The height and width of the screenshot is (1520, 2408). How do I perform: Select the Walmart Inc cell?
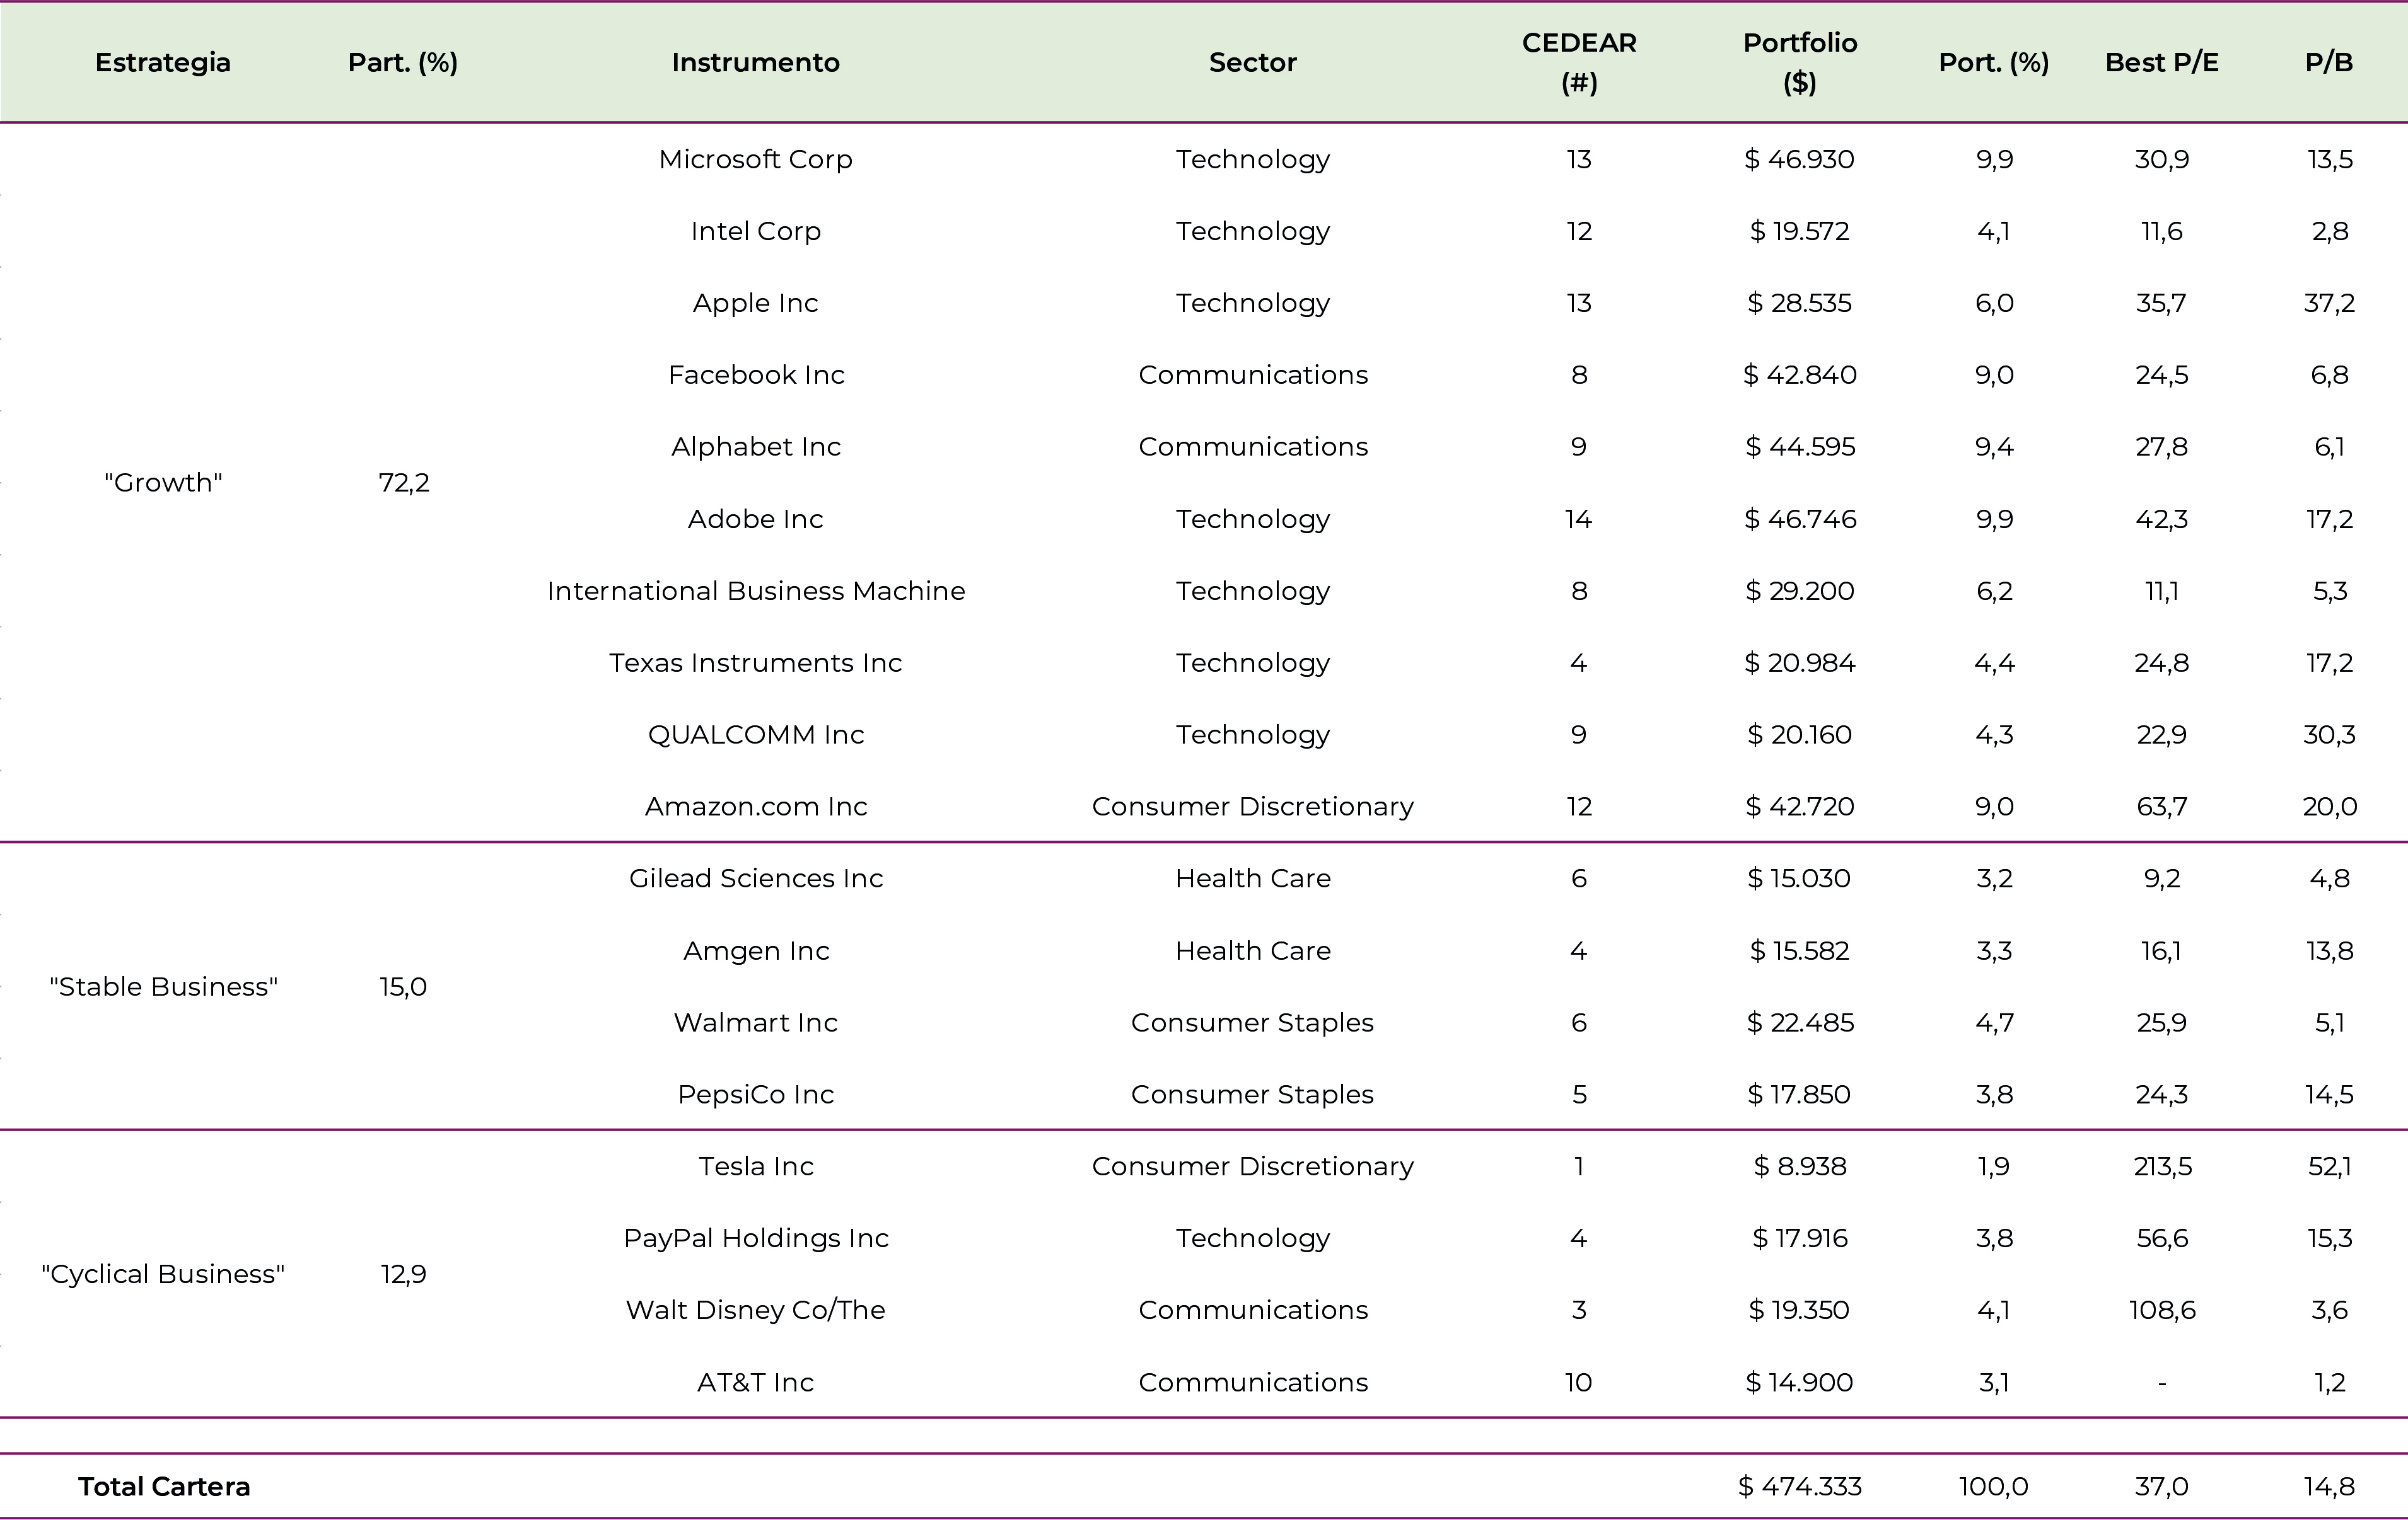(755, 1022)
